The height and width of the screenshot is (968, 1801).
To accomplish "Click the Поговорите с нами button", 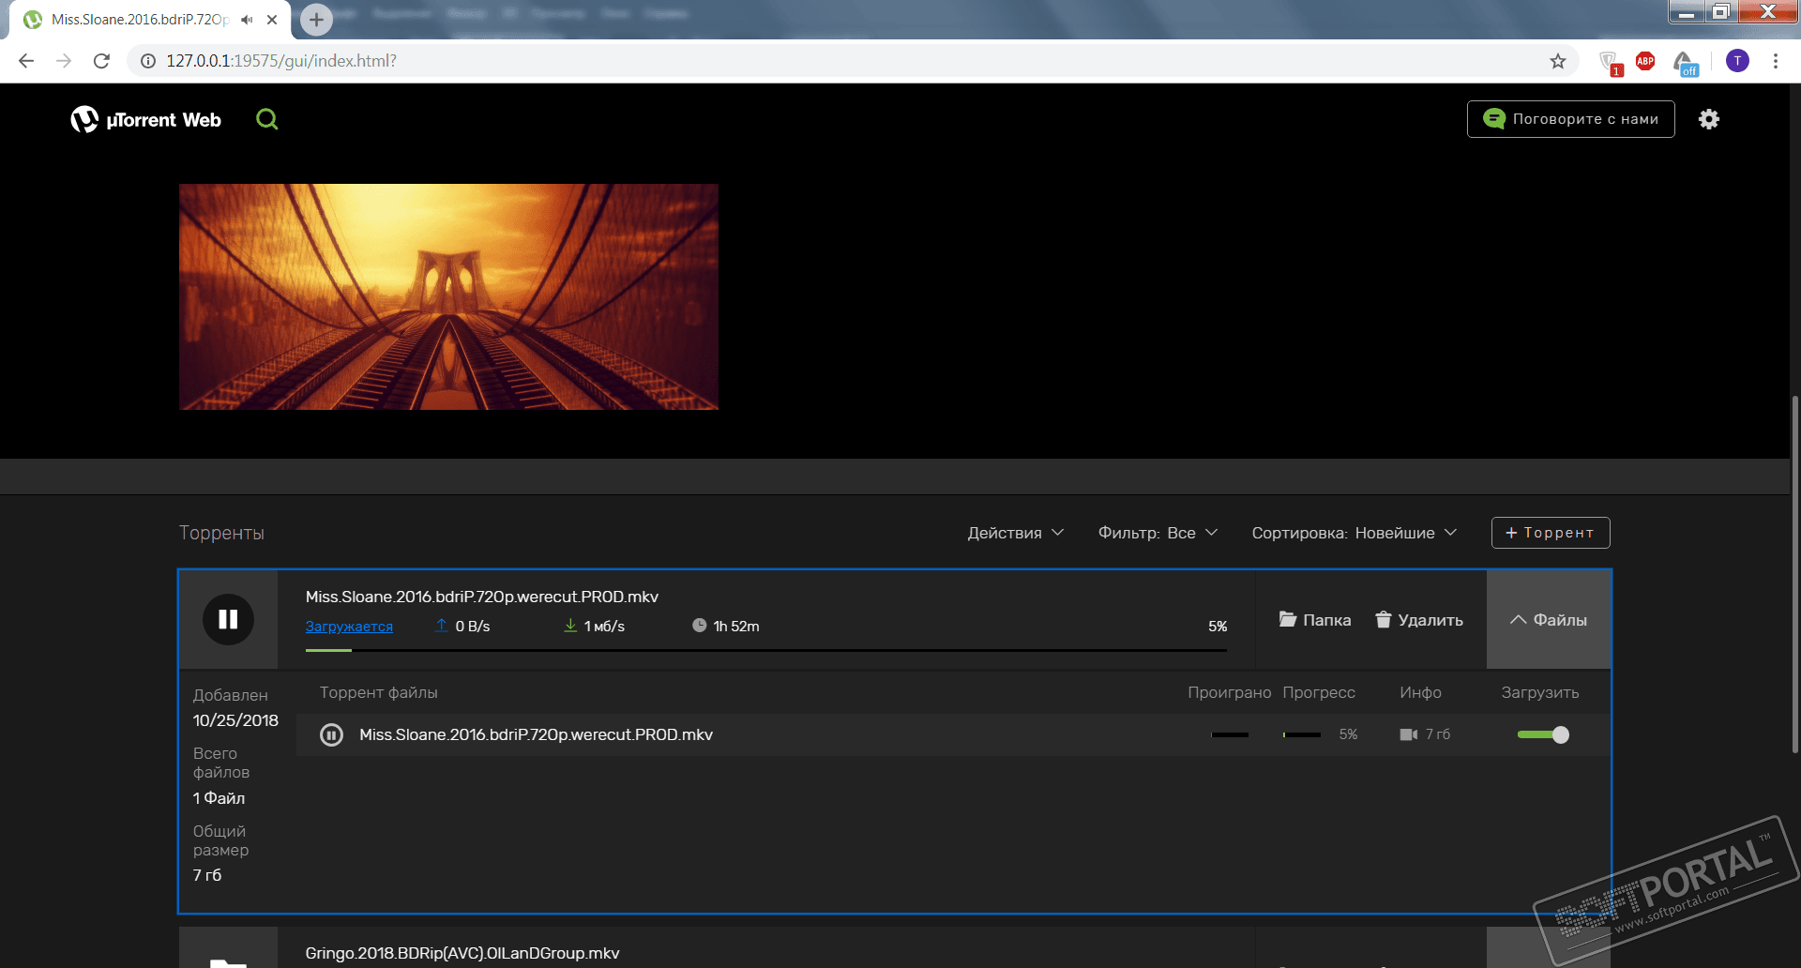I will [1571, 119].
